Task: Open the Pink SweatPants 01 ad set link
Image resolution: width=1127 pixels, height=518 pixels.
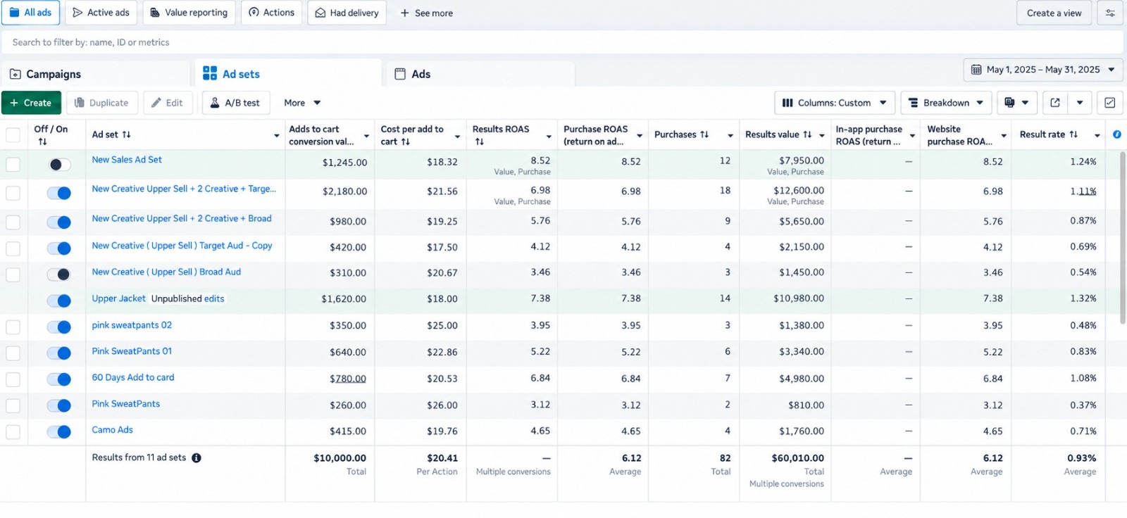Action: coord(132,351)
